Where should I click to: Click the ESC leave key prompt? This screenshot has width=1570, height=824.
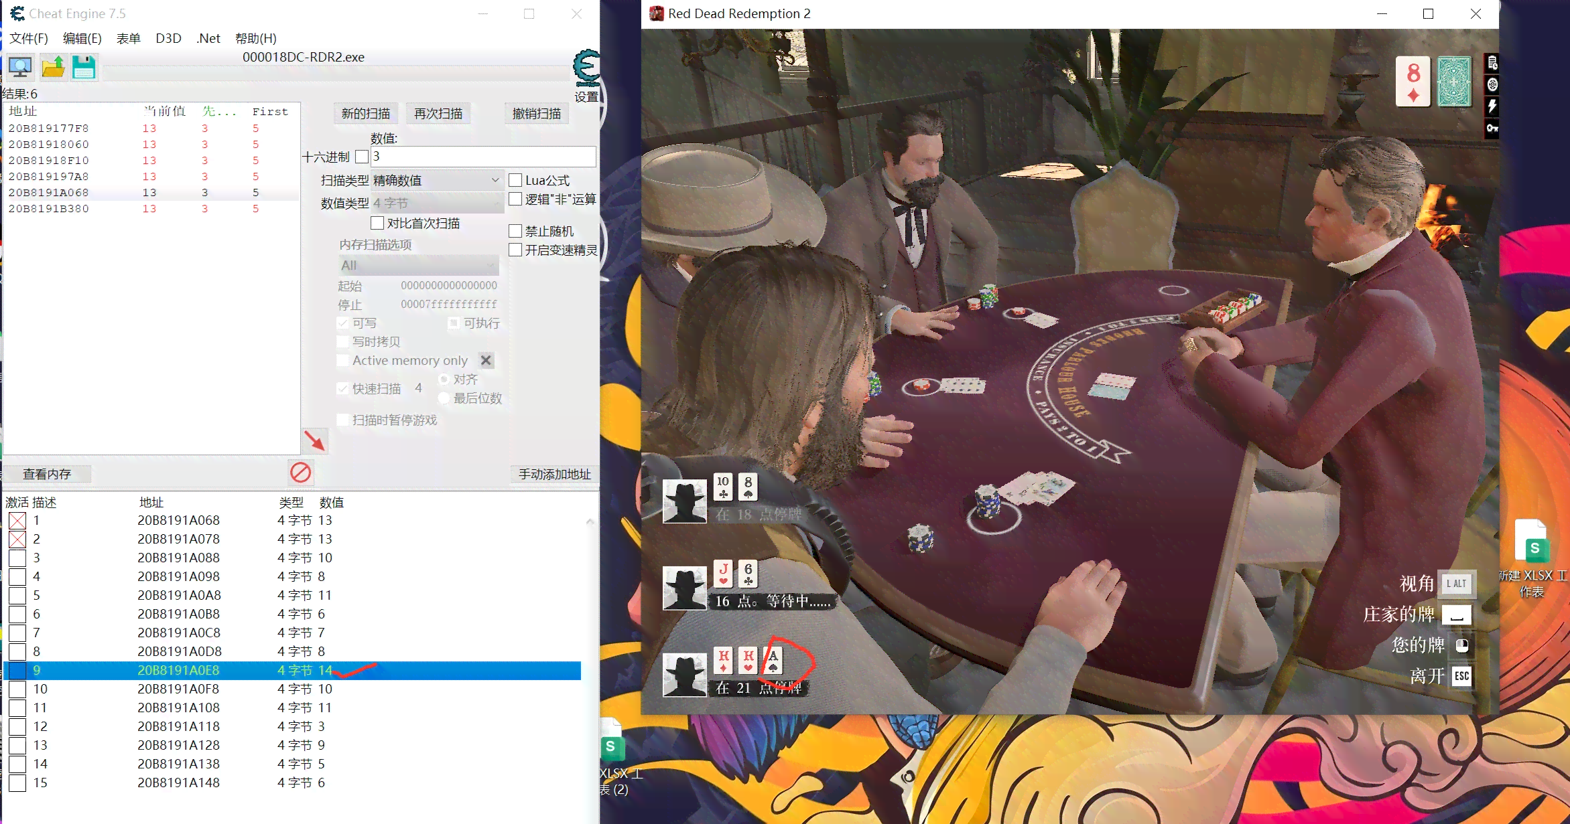point(1461,676)
